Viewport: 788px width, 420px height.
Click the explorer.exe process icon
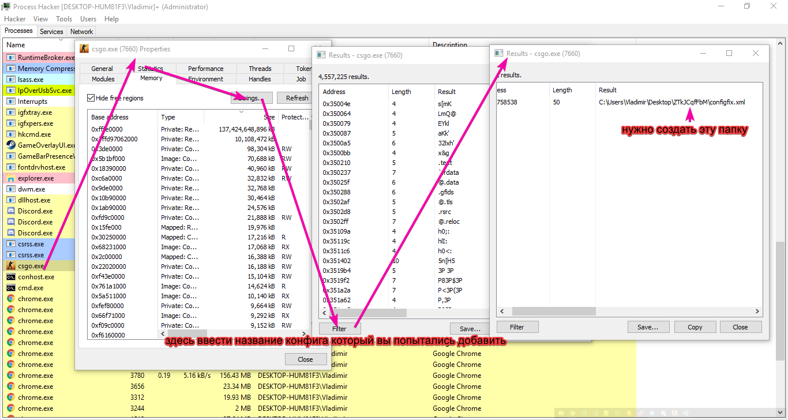coord(10,178)
